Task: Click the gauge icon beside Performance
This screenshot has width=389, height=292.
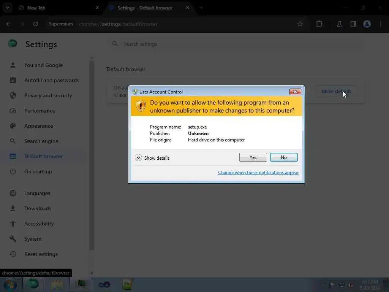Action: [x=13, y=111]
